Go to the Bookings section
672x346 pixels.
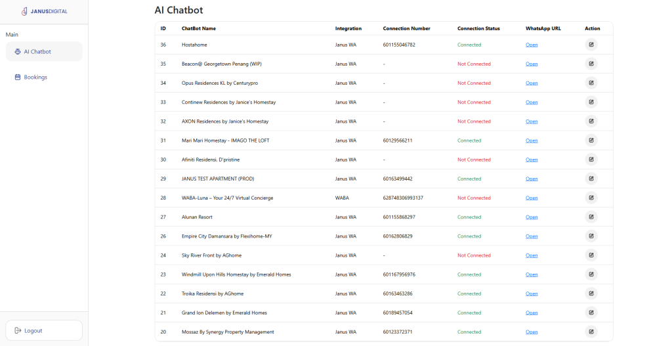click(35, 77)
